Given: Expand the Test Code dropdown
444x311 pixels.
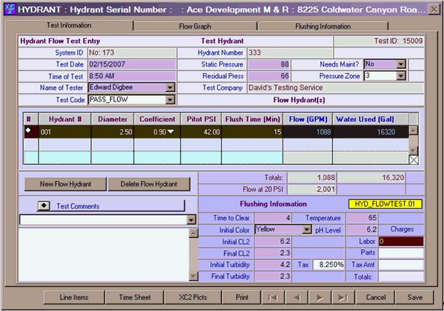Looking at the screenshot, I should coord(170,99).
